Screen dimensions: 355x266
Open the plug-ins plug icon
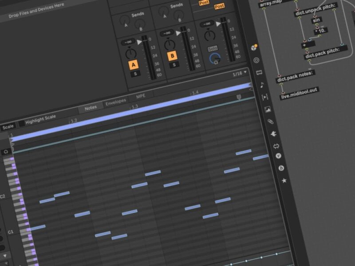[273, 133]
